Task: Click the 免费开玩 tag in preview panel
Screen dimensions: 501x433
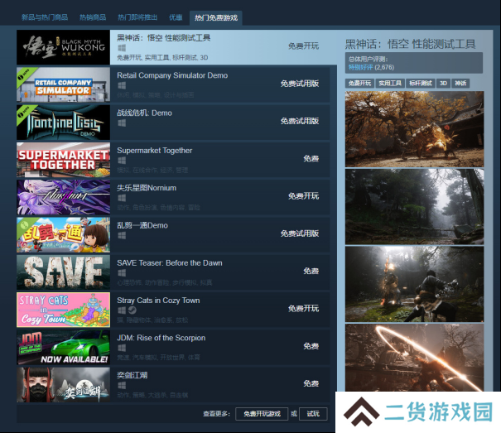Action: coord(359,84)
